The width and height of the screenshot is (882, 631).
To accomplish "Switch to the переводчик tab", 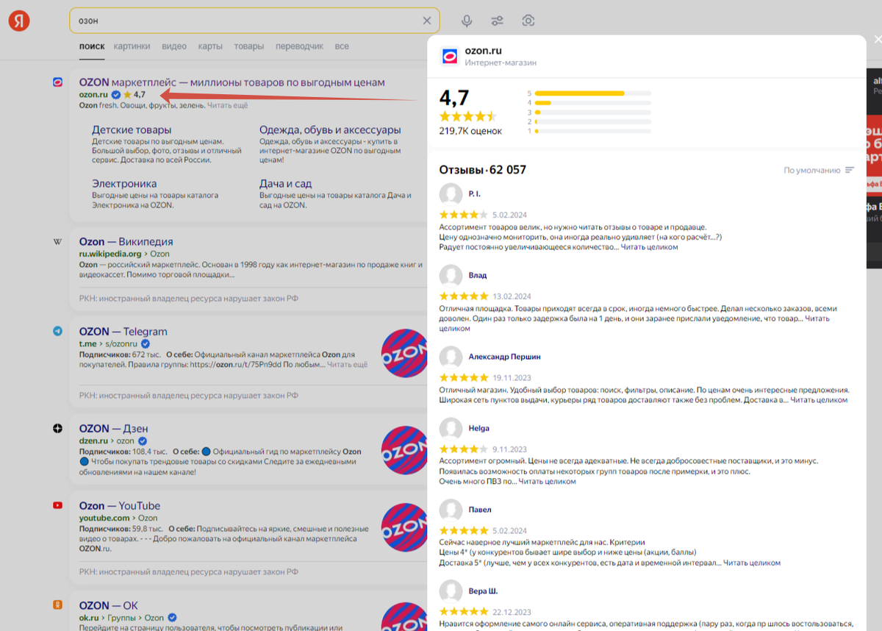I will (300, 46).
